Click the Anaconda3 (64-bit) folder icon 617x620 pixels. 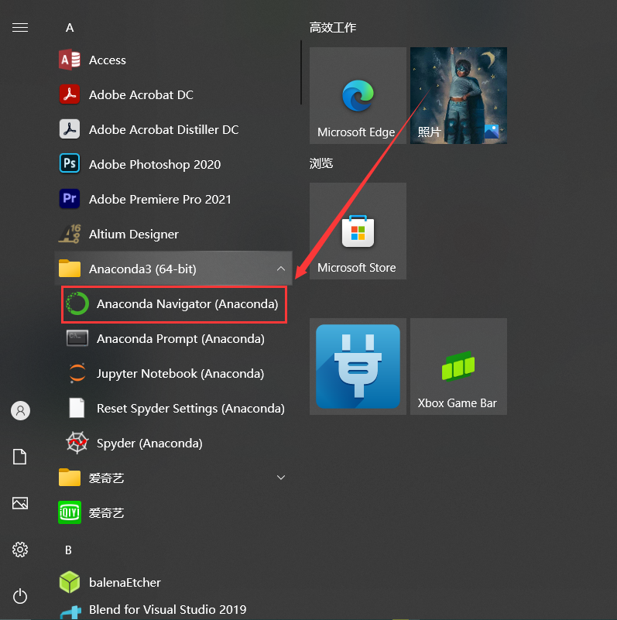[70, 269]
